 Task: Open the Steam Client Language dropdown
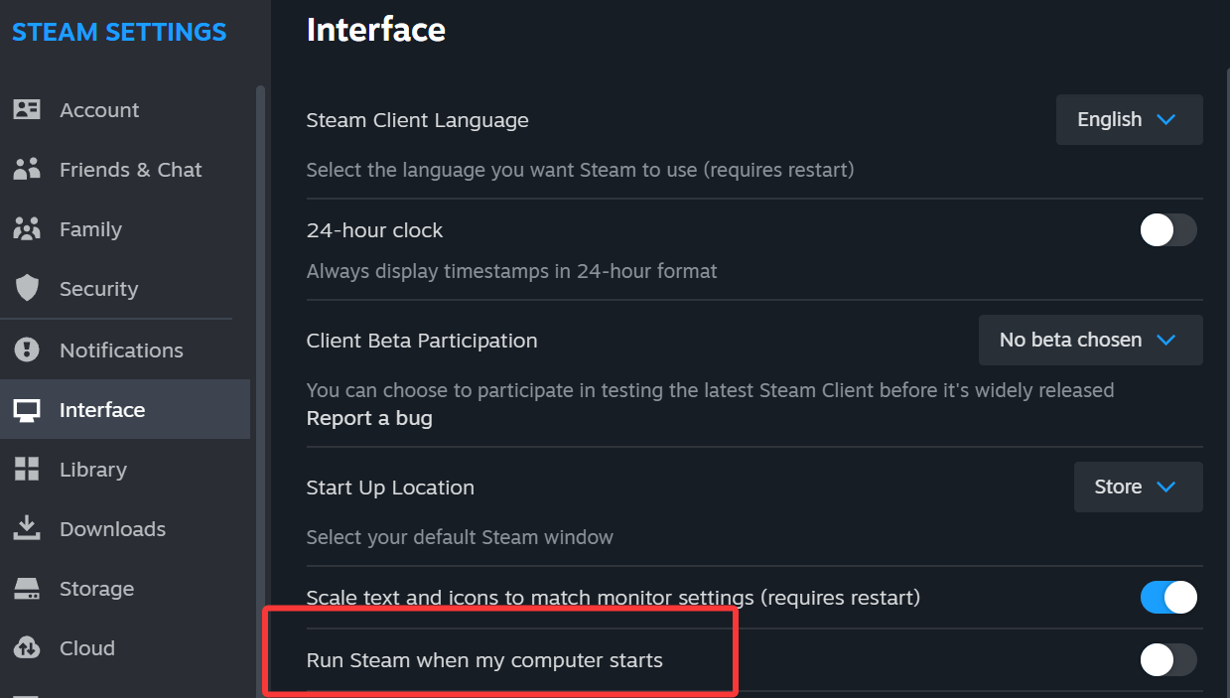point(1129,119)
